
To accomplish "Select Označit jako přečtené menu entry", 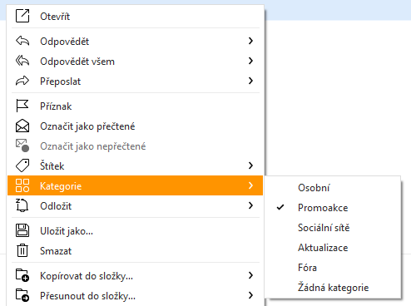I will point(135,126).
